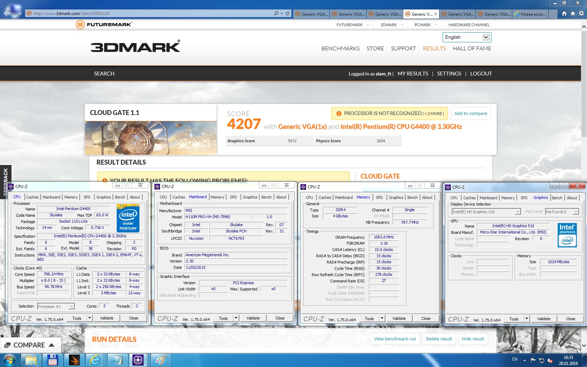Click the Action Center flag icon

(x=533, y=360)
